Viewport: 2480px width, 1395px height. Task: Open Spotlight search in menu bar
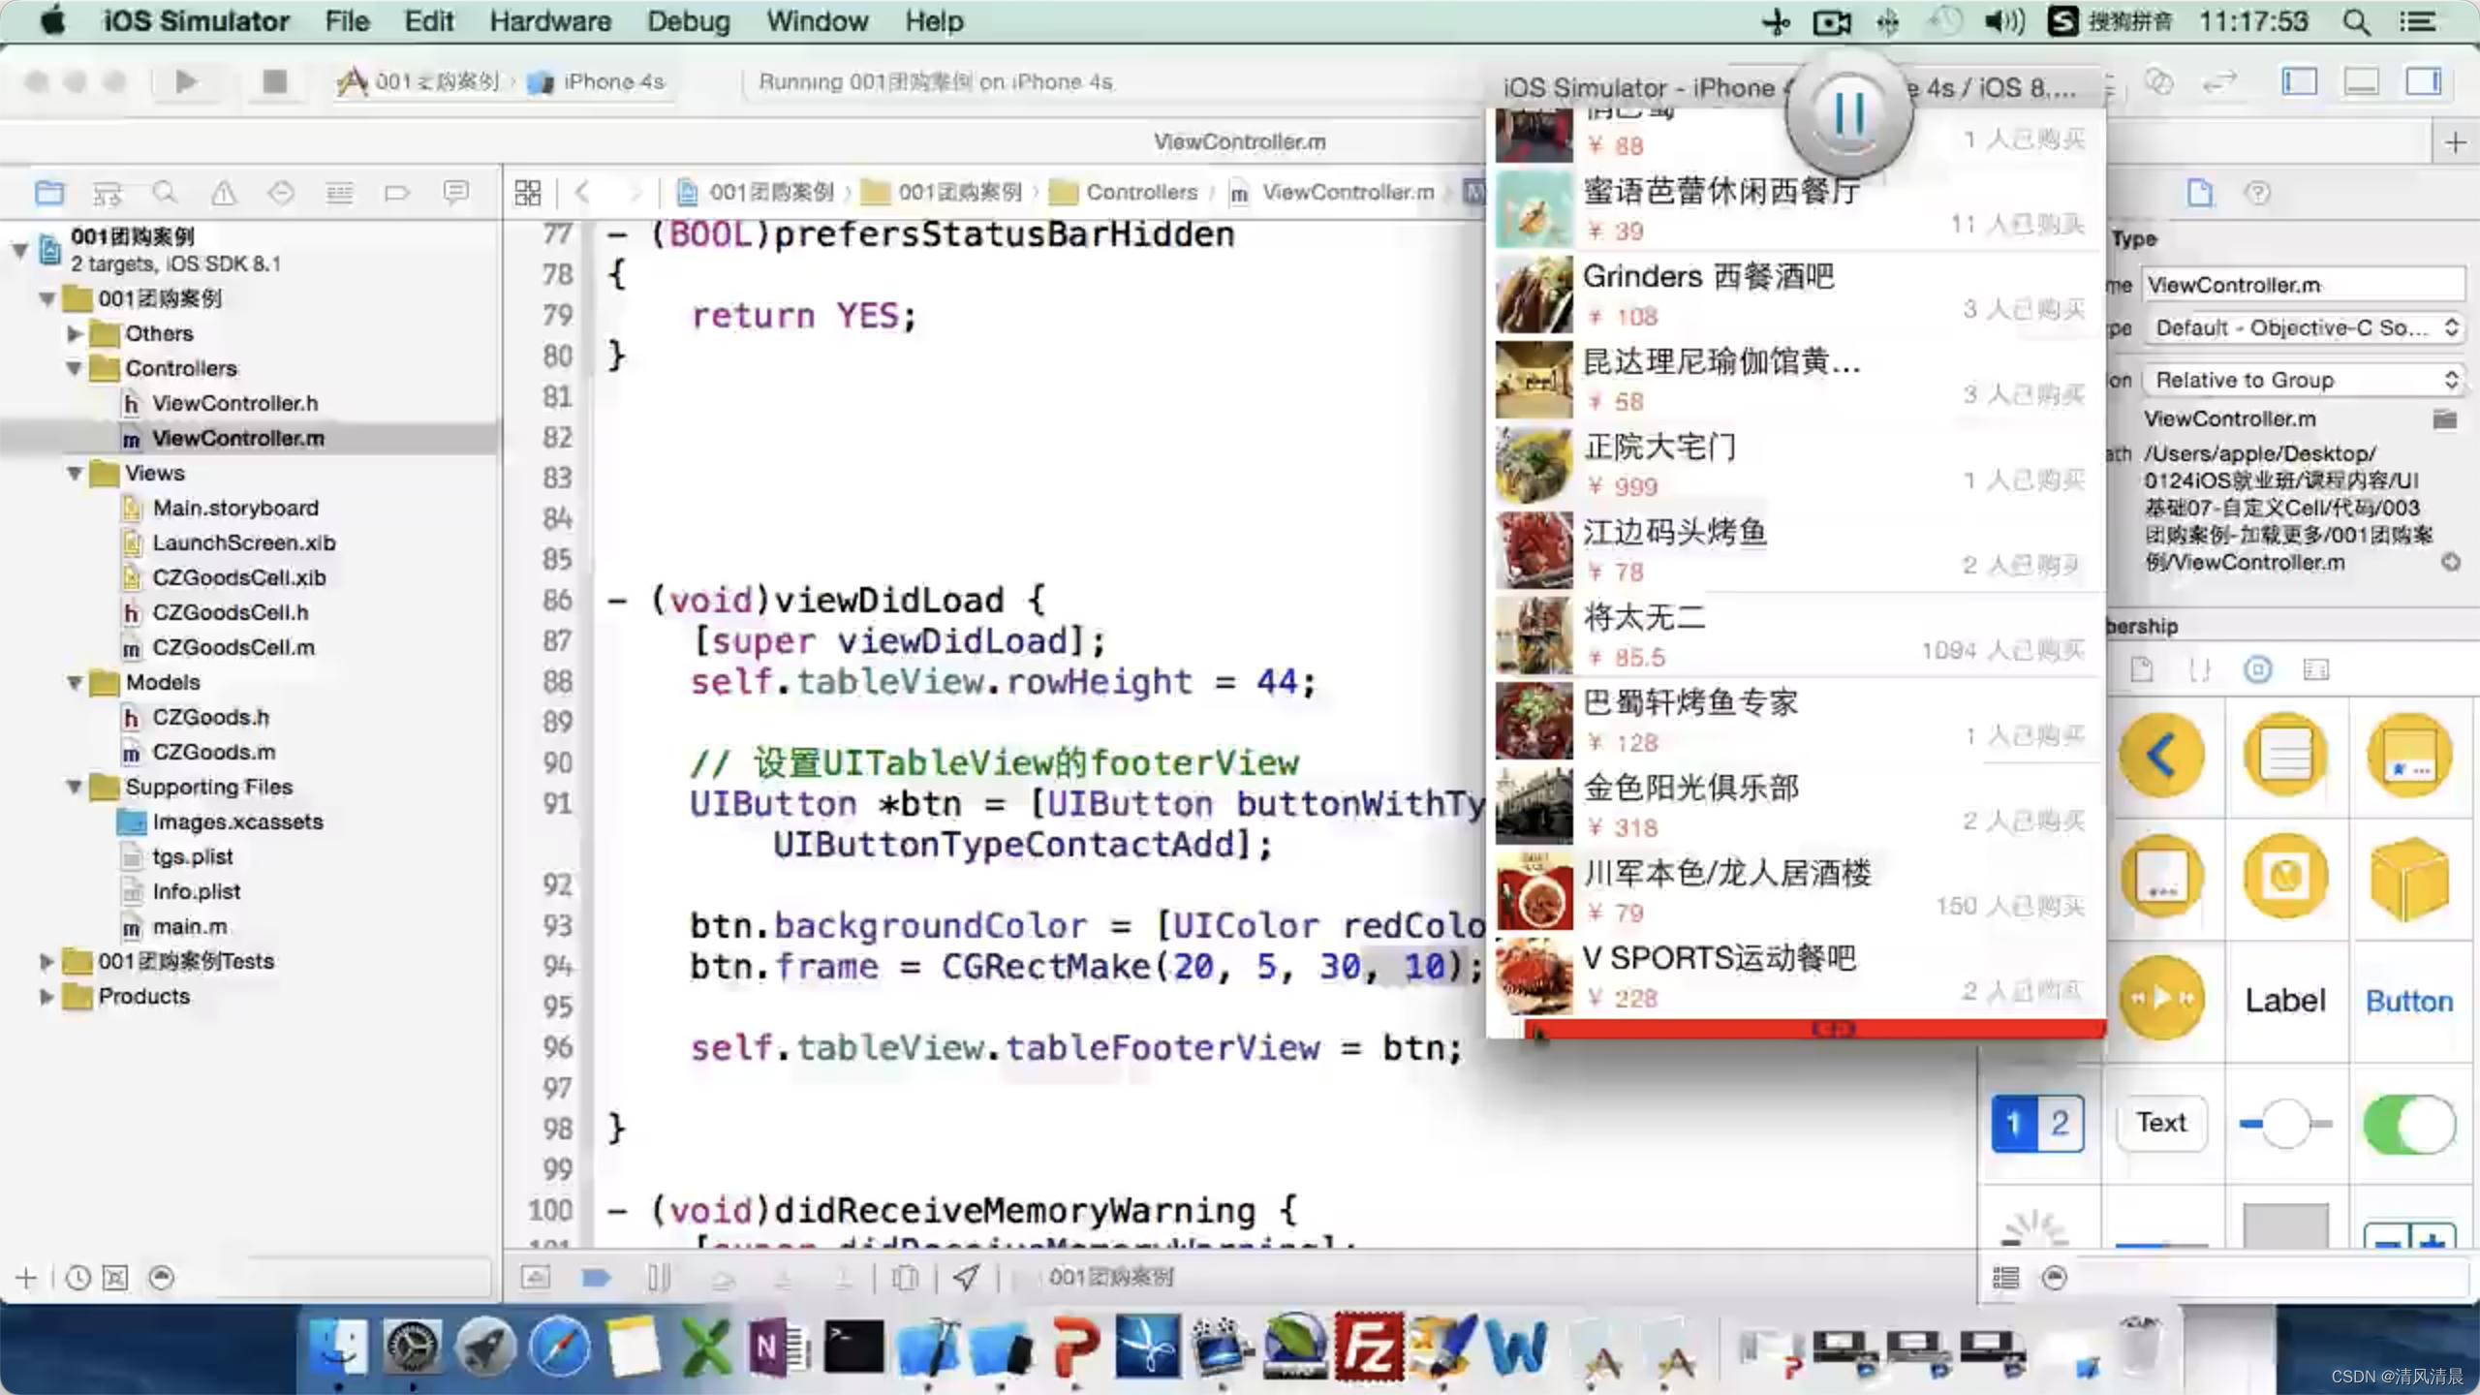2356,21
